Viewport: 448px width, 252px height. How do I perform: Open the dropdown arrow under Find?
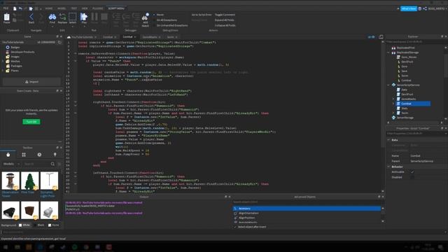[52, 27]
